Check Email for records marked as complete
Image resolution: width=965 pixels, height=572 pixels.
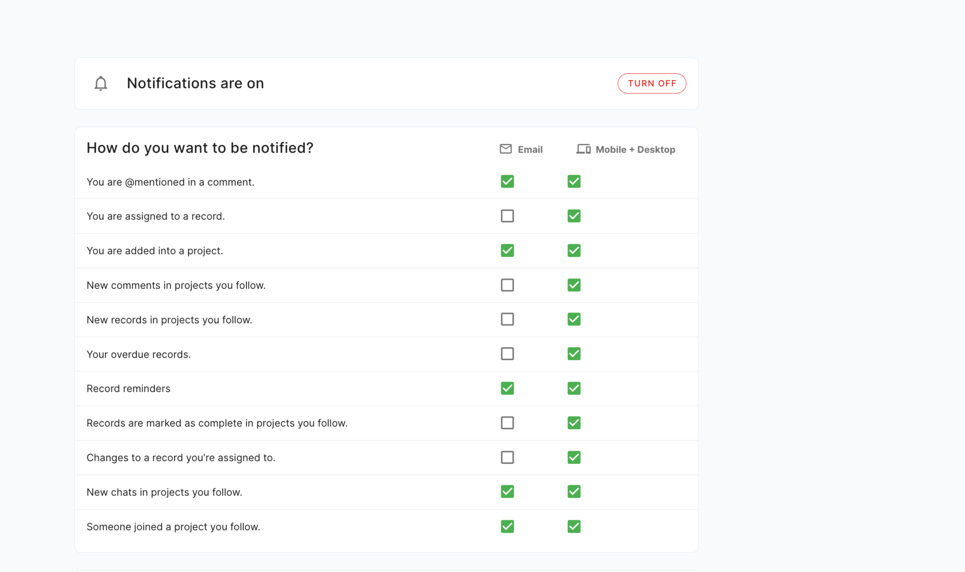click(507, 423)
